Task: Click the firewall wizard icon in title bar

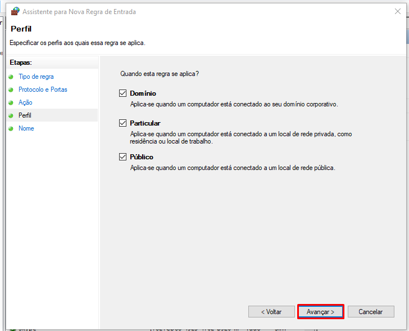Action: coord(15,11)
